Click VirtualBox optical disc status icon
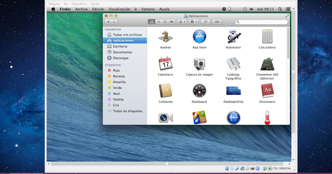332x174 pixels. [232, 168]
